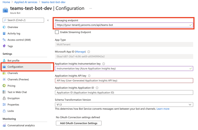Select Channels in Settings
This screenshot has height=130, width=198.
(13, 73)
